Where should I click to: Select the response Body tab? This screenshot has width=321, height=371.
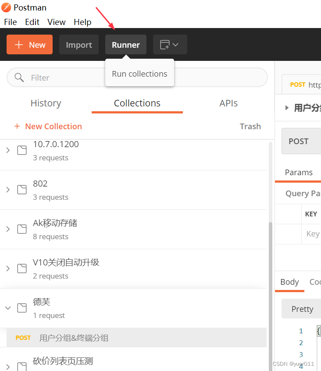click(289, 282)
